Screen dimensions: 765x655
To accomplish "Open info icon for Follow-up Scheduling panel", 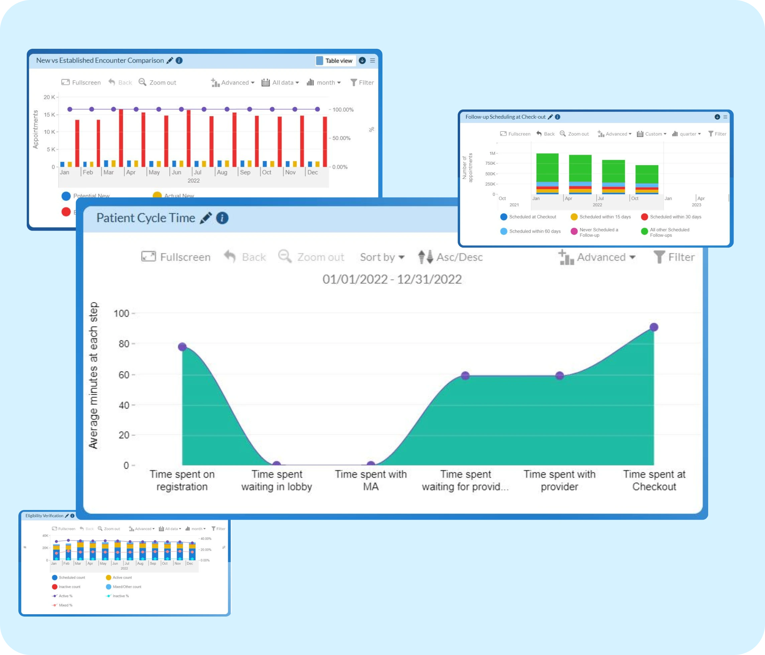I will [557, 117].
